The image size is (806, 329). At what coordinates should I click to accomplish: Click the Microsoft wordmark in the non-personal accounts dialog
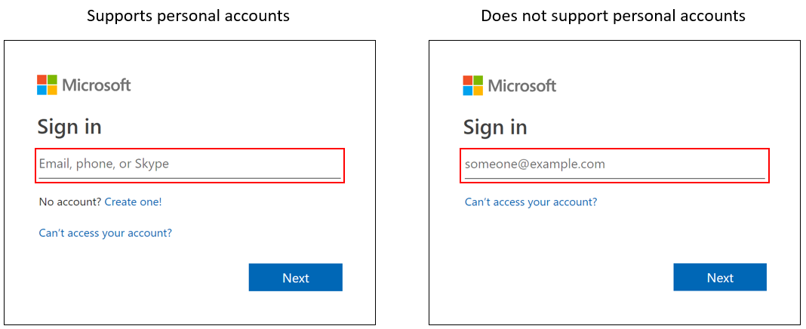pos(522,85)
